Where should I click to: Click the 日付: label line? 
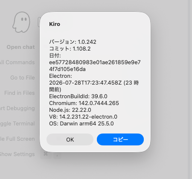pyautogui.click(x=55, y=56)
